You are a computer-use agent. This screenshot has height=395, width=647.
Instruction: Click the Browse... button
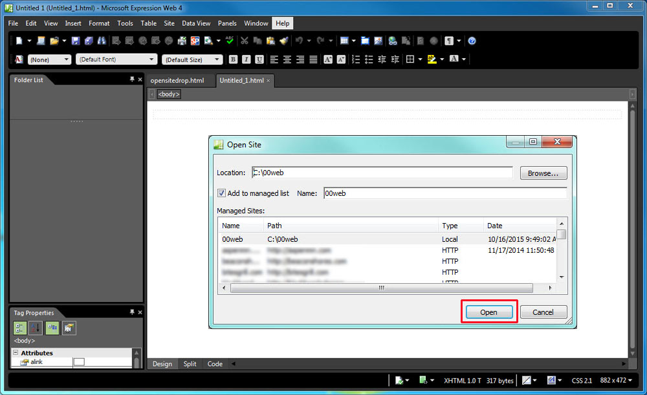pos(543,173)
